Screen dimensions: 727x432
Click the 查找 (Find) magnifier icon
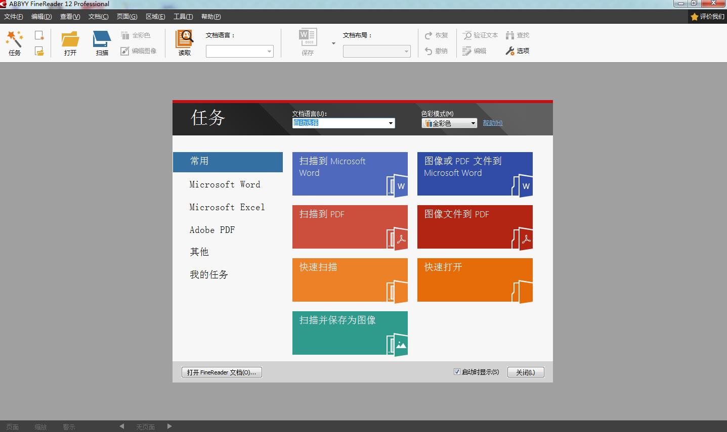518,35
